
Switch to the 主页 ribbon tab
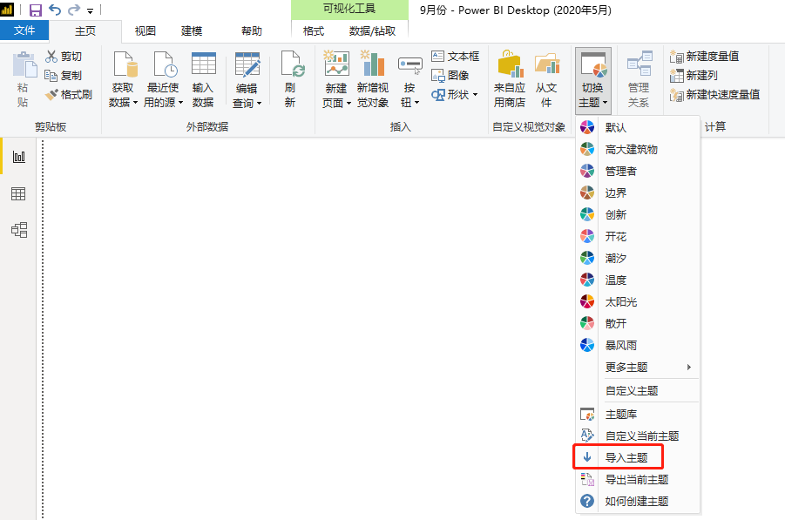(x=85, y=31)
